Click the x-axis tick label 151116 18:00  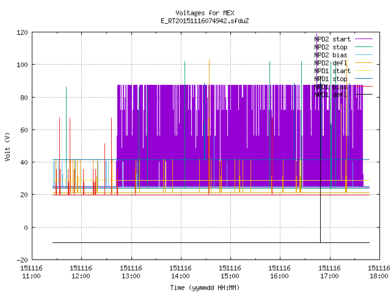tap(379, 272)
